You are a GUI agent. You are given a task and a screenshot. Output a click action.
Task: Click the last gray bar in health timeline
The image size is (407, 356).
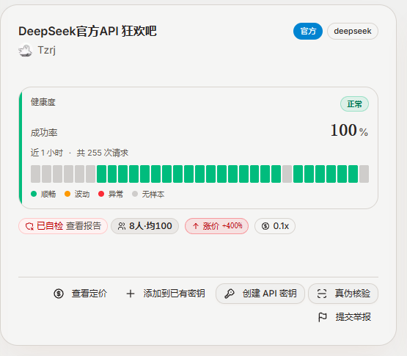click(364, 174)
